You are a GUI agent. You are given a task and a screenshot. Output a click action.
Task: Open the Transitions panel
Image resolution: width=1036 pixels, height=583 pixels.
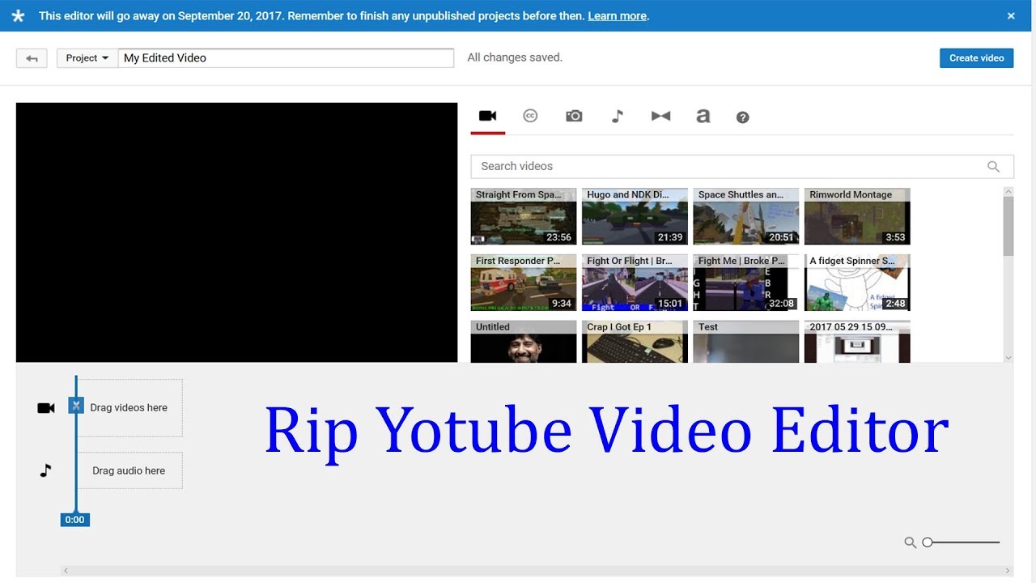point(660,115)
